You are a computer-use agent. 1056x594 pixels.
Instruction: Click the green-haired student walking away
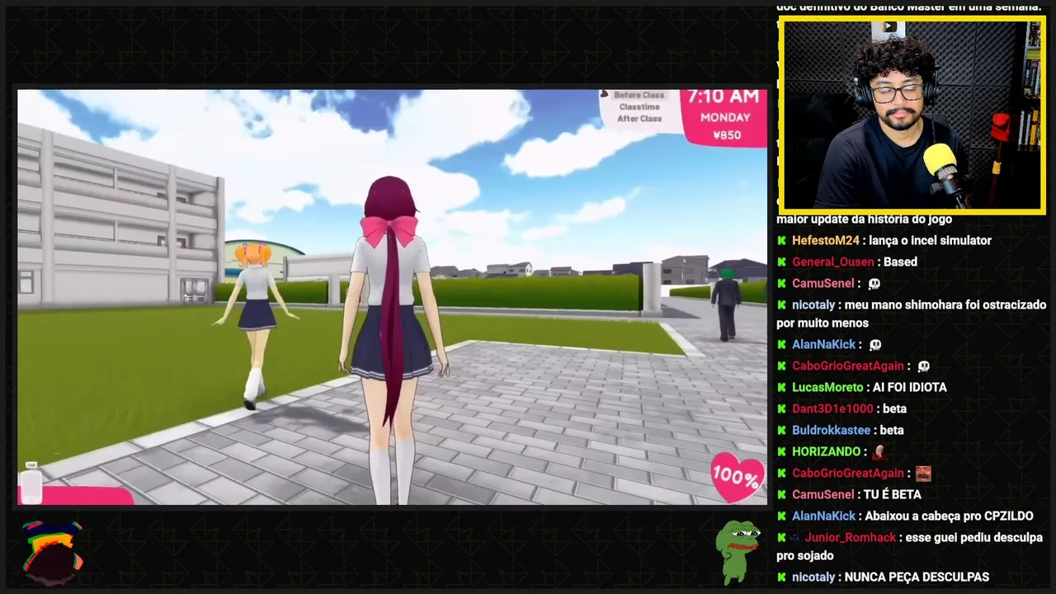coord(726,304)
